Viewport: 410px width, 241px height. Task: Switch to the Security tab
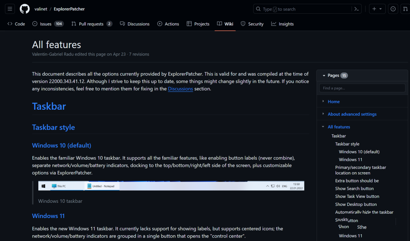pos(252,24)
